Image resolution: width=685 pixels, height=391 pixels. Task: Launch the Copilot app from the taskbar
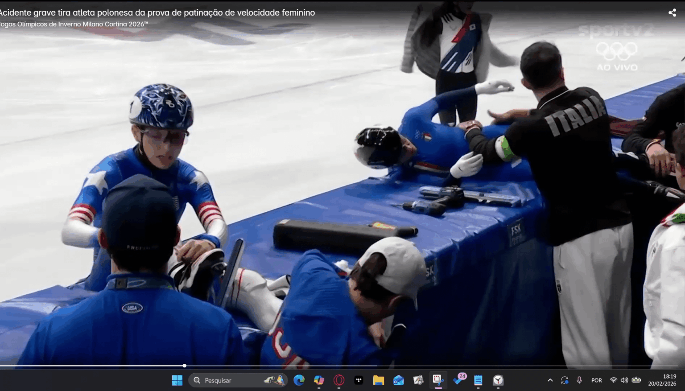(319, 380)
